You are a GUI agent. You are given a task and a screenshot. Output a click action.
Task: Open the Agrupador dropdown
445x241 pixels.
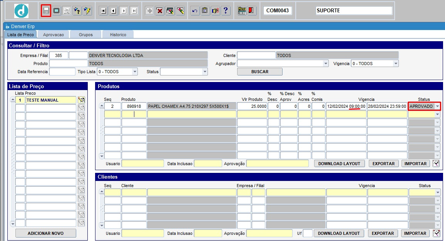click(326, 64)
